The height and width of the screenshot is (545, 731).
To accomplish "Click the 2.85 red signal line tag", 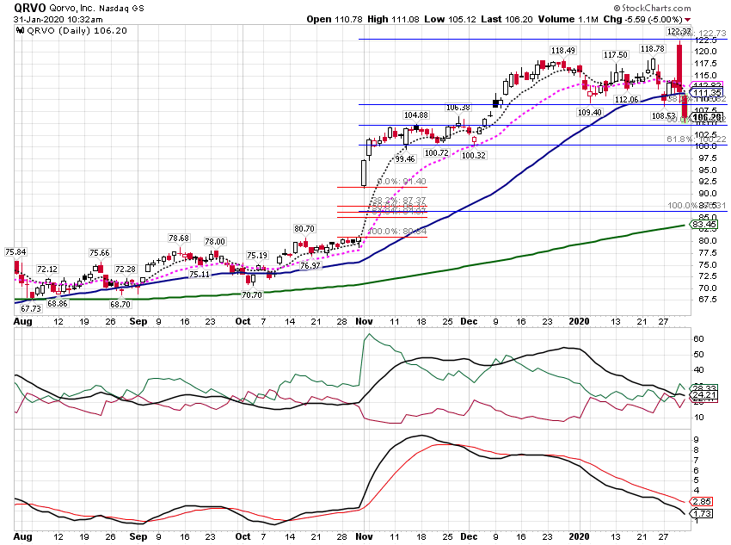I will coord(701,502).
